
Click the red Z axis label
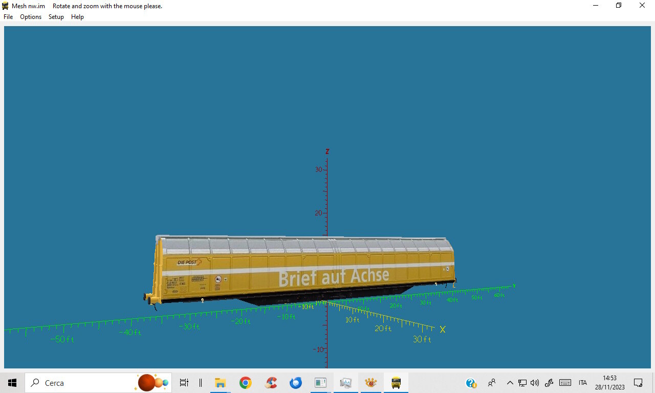(x=327, y=151)
